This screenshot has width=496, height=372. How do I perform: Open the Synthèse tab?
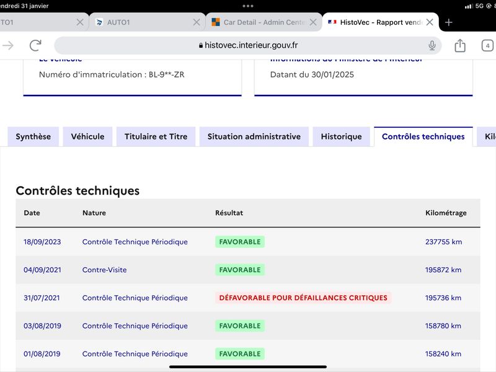(33, 136)
